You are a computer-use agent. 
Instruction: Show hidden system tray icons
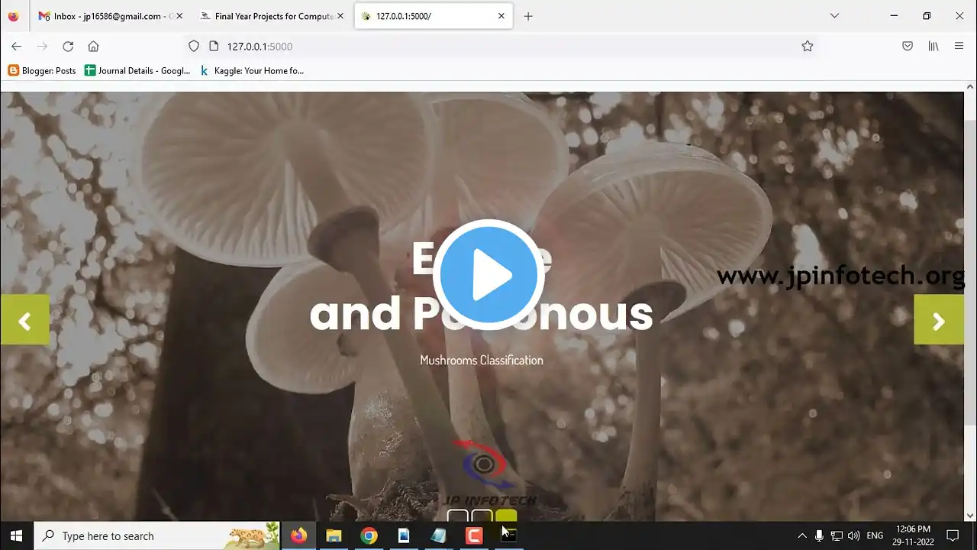(801, 535)
